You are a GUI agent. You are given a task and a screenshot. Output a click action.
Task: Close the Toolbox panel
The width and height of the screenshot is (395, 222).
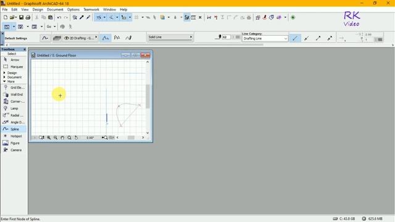(25, 49)
